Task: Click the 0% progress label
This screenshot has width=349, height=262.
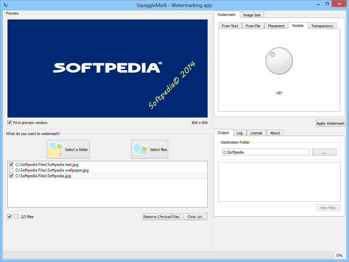Action: [339, 255]
